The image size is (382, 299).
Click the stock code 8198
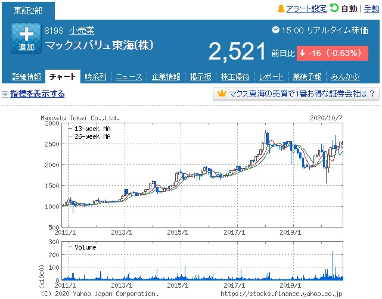pos(54,31)
